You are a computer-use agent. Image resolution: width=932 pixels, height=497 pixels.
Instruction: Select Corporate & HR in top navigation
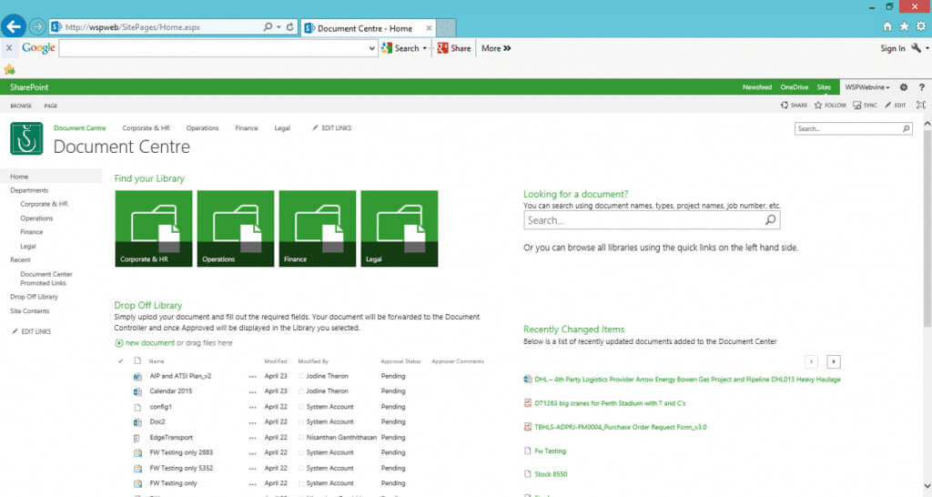pos(146,127)
